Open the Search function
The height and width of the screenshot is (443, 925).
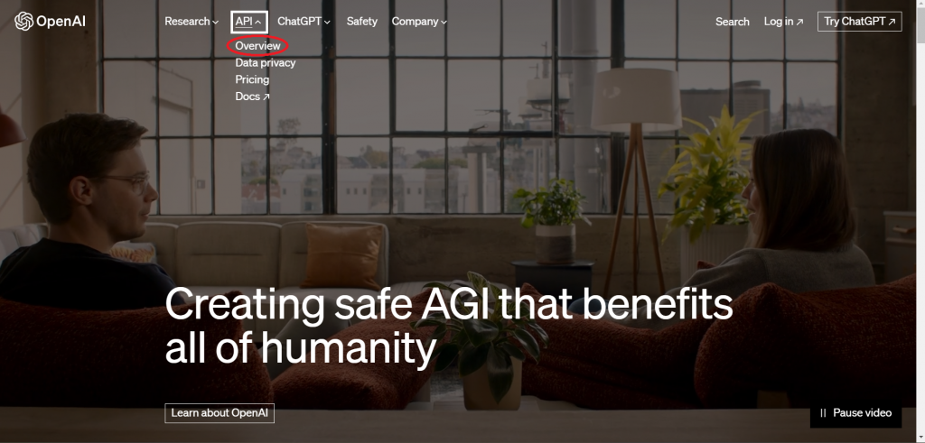click(x=732, y=22)
